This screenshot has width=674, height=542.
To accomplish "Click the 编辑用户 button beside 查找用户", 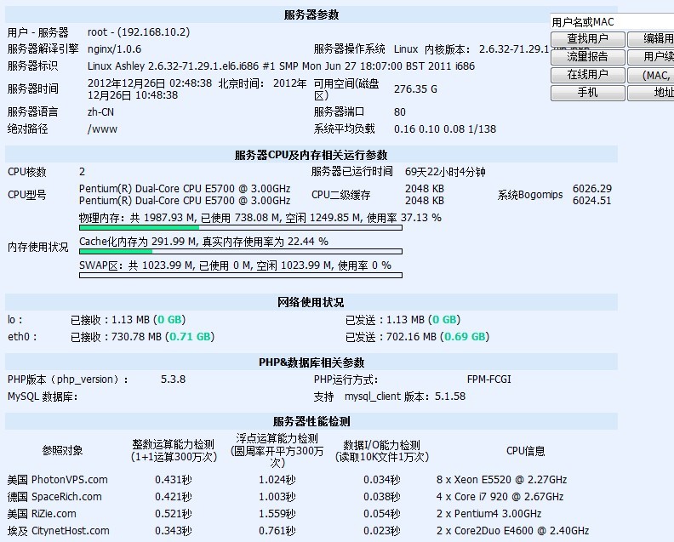I will 651,39.
